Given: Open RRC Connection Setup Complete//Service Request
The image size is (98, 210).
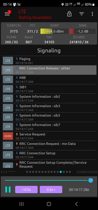Looking at the screenshot, I should (49, 164).
